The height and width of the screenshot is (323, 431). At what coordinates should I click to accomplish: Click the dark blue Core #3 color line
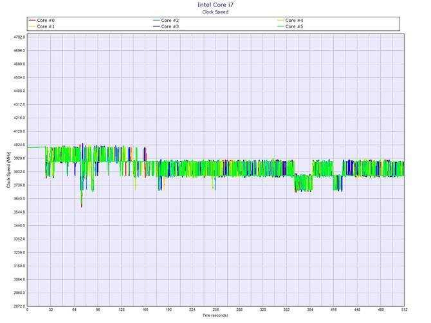coord(156,26)
